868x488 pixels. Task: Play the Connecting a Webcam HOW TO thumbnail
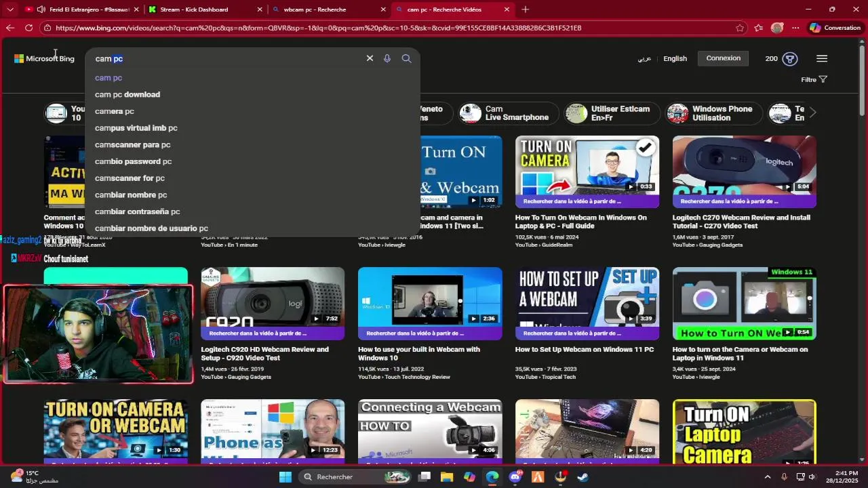430,431
